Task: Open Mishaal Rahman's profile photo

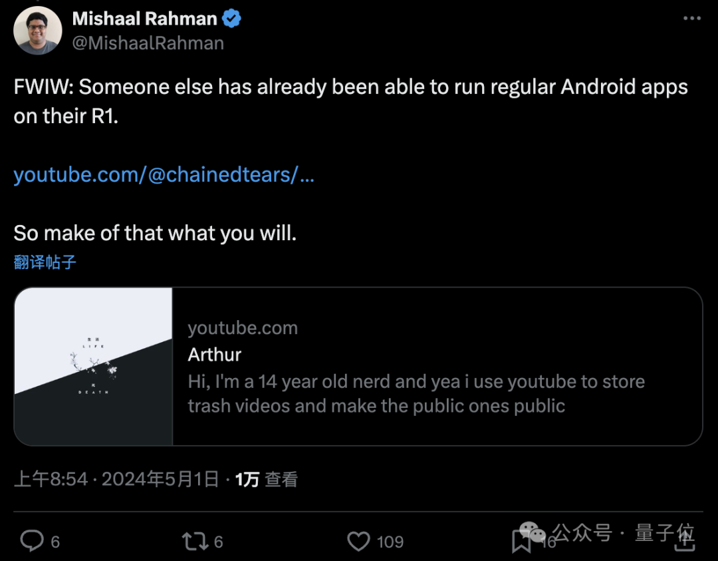Action: (x=38, y=31)
